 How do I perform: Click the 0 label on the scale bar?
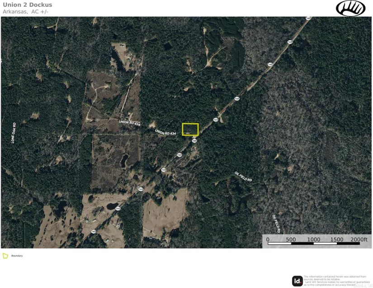point(268,239)
